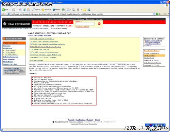Open the Training link under Development Support
Viewport: 170px width, 132px height.
pyautogui.click(x=148, y=45)
